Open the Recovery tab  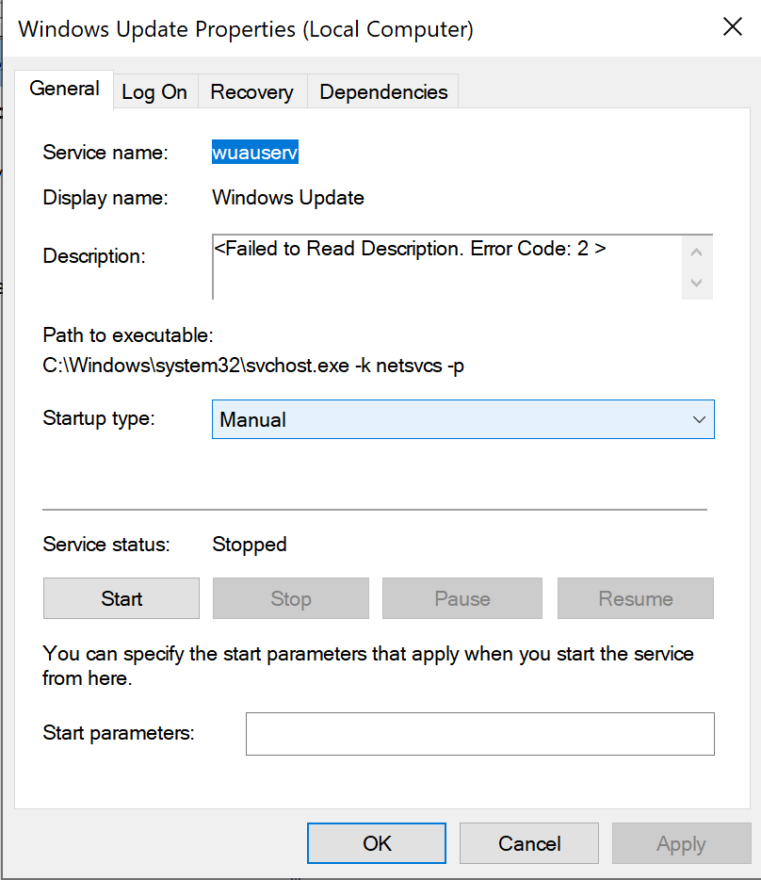pos(252,92)
